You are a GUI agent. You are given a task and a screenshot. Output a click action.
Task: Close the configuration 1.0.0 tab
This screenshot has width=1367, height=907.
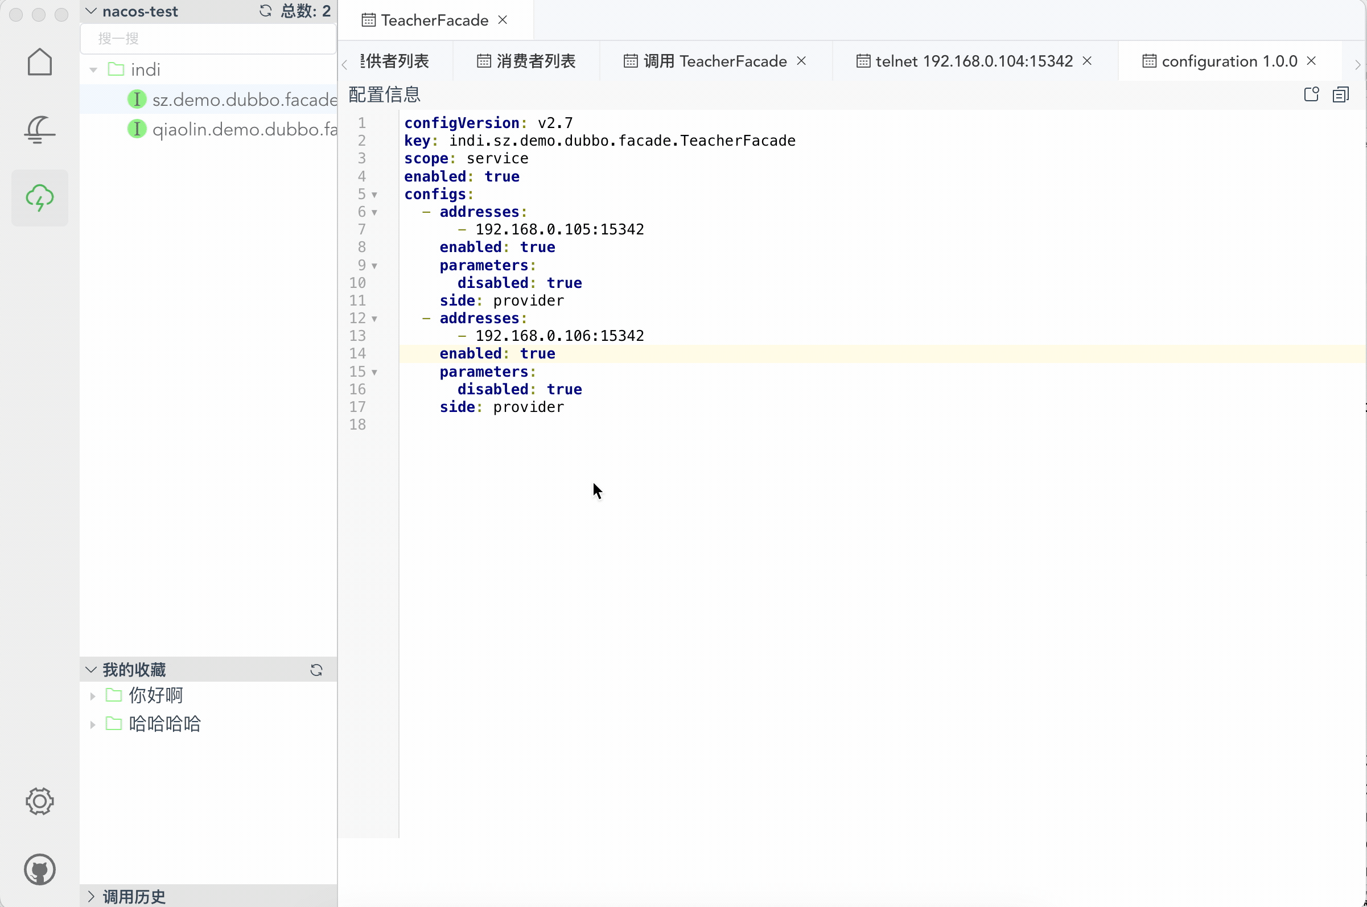tap(1311, 61)
